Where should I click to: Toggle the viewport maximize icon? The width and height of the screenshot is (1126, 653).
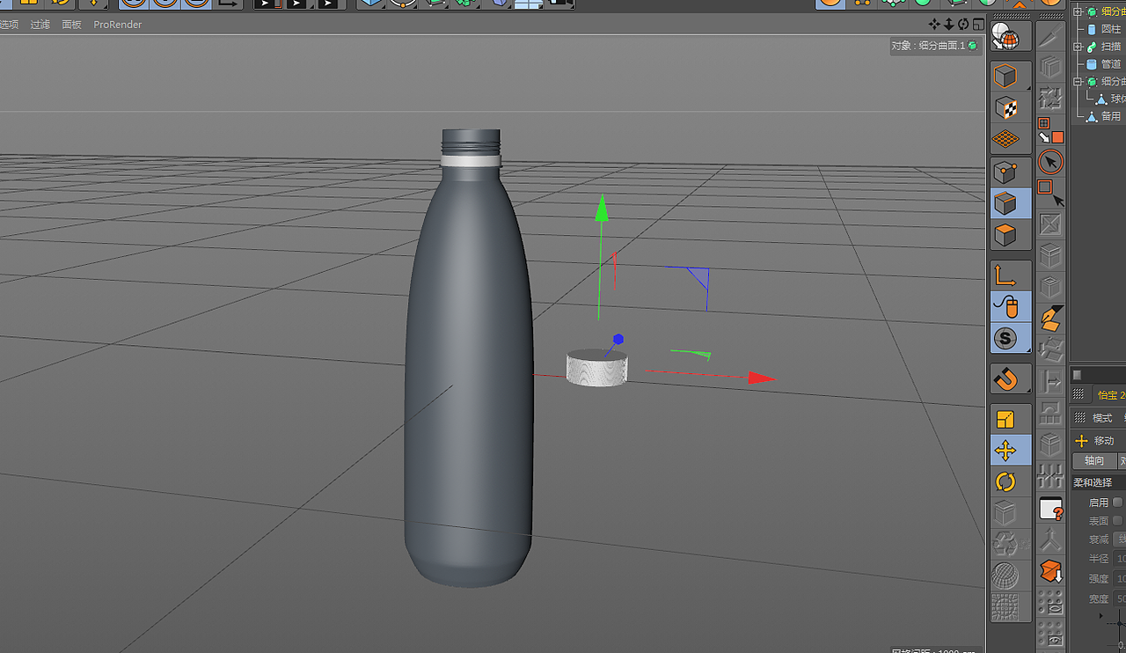tap(978, 24)
